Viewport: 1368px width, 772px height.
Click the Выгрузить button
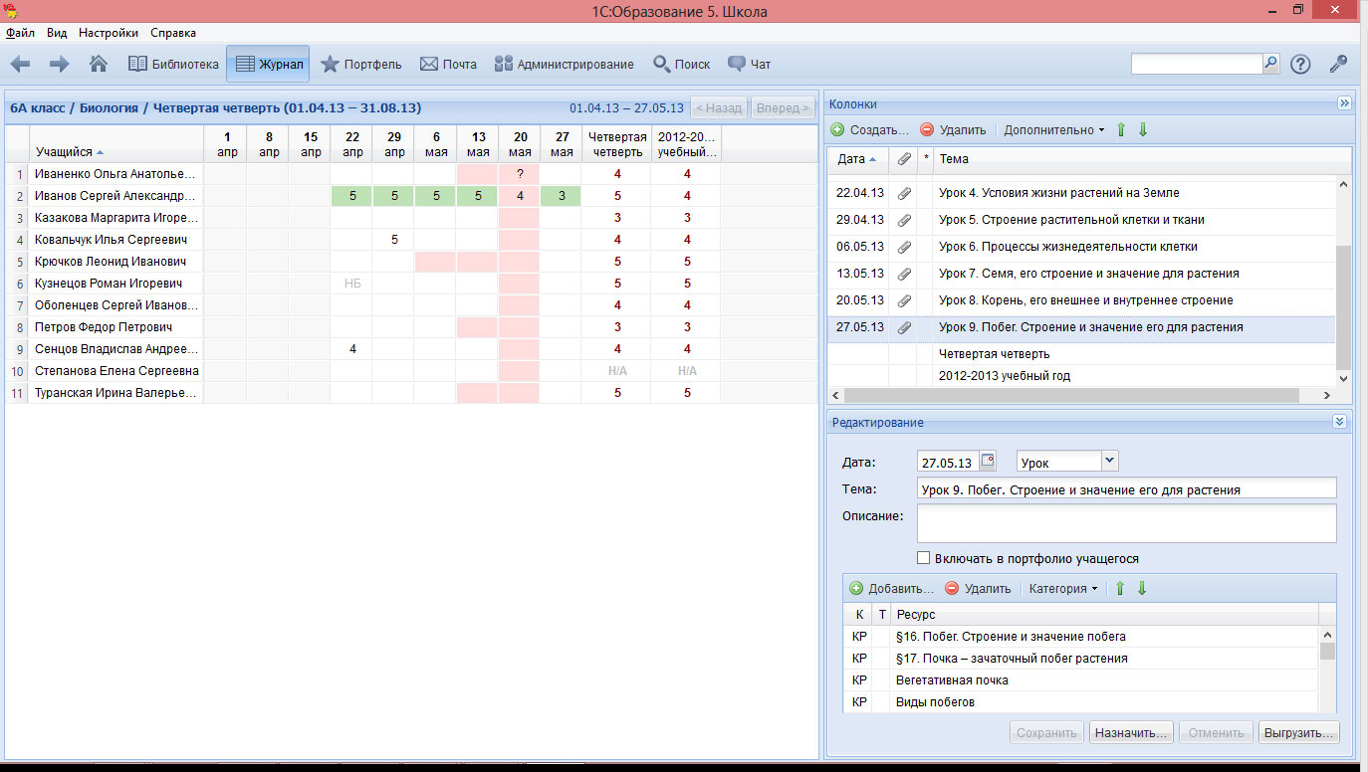tap(1298, 732)
